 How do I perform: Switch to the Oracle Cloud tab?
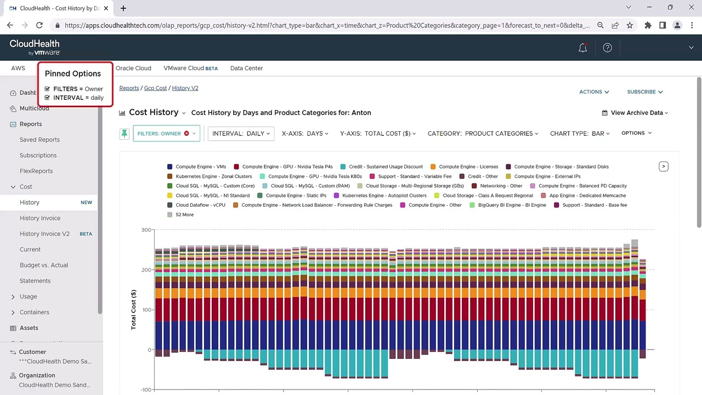pos(133,68)
